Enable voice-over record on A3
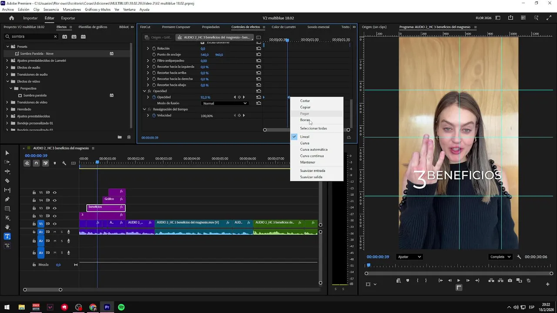The width and height of the screenshot is (557, 313). click(x=68, y=253)
